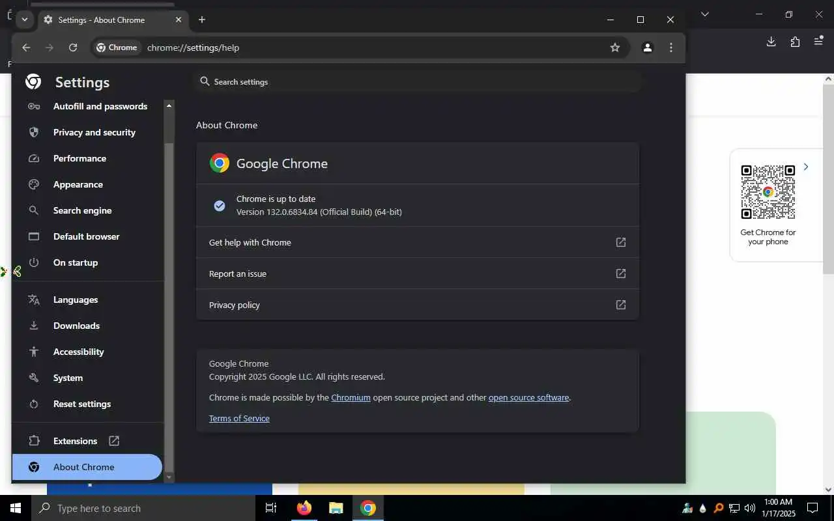
Task: Bookmark this page with the star icon
Action: click(x=614, y=48)
